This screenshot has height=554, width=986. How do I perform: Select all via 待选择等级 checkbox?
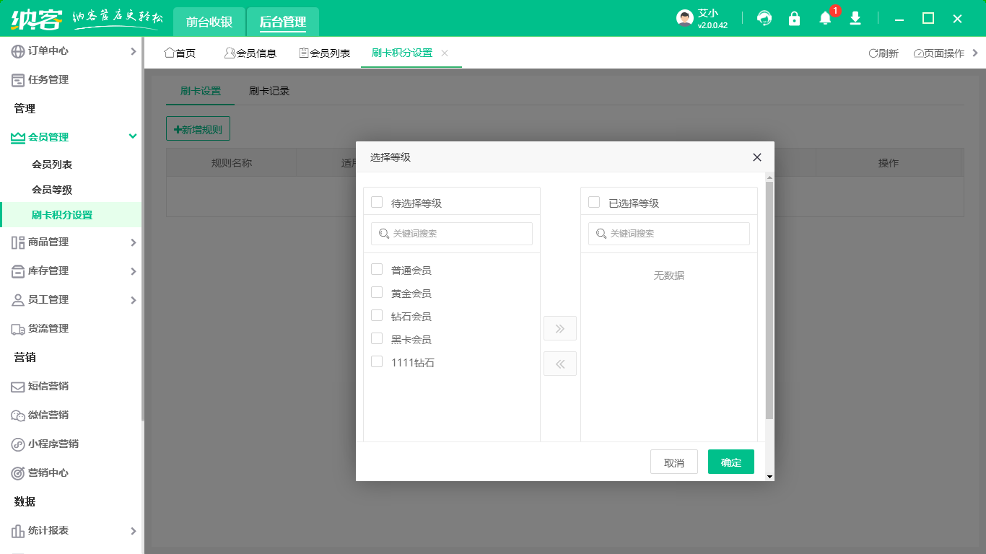click(377, 202)
